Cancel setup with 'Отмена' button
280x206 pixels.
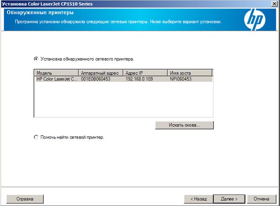(261, 199)
